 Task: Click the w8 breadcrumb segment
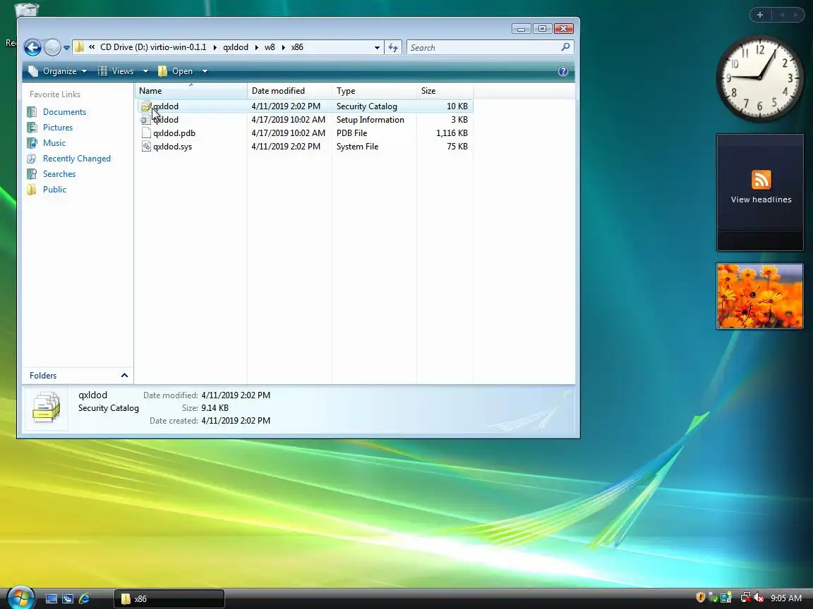pos(270,47)
